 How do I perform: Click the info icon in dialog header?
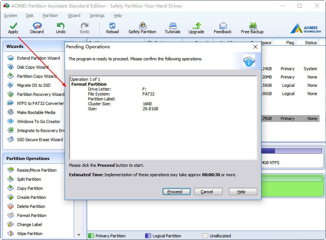point(249,61)
